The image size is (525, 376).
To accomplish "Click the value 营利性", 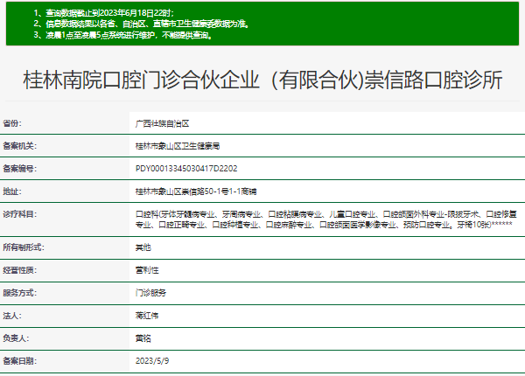I will coord(147,270).
